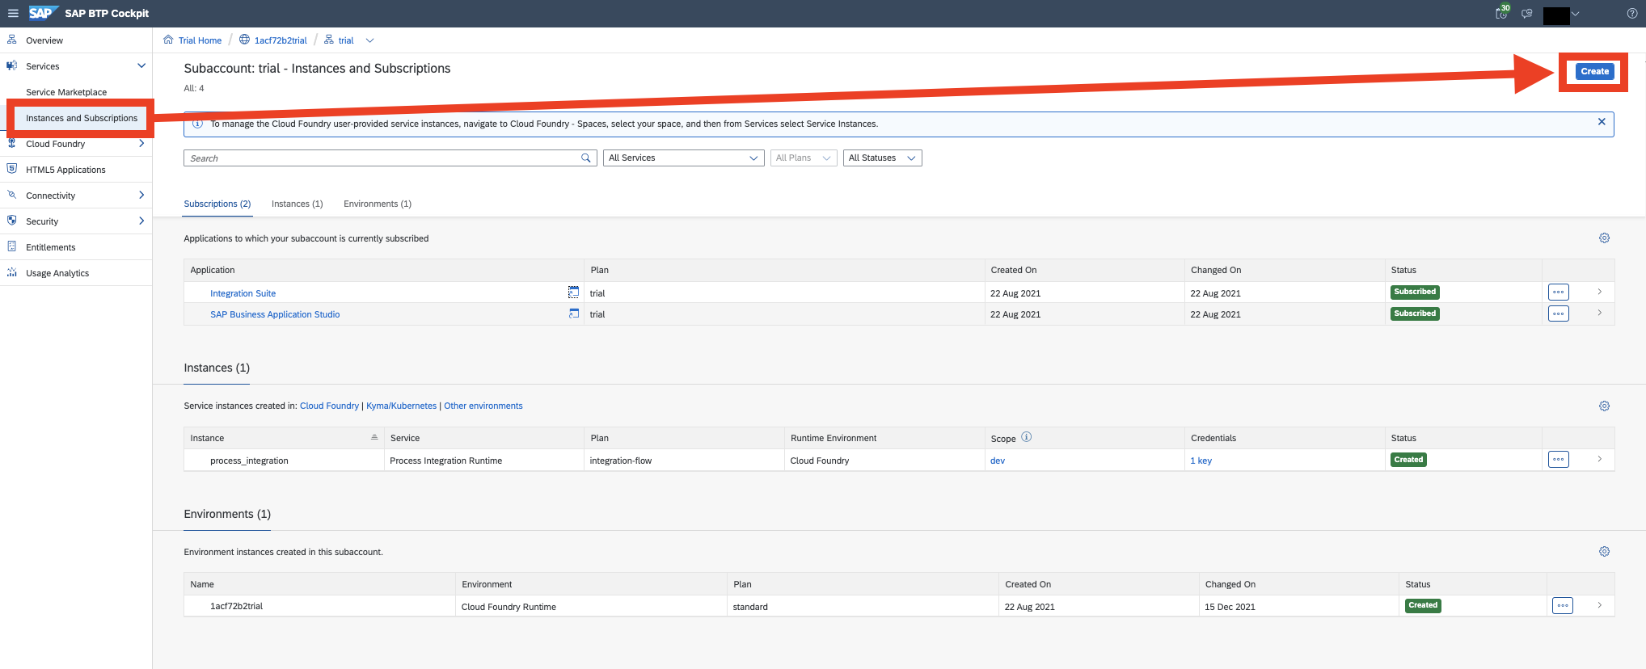This screenshot has width=1646, height=669.
Task: Click the Connectivity sidebar icon
Action: [12, 195]
